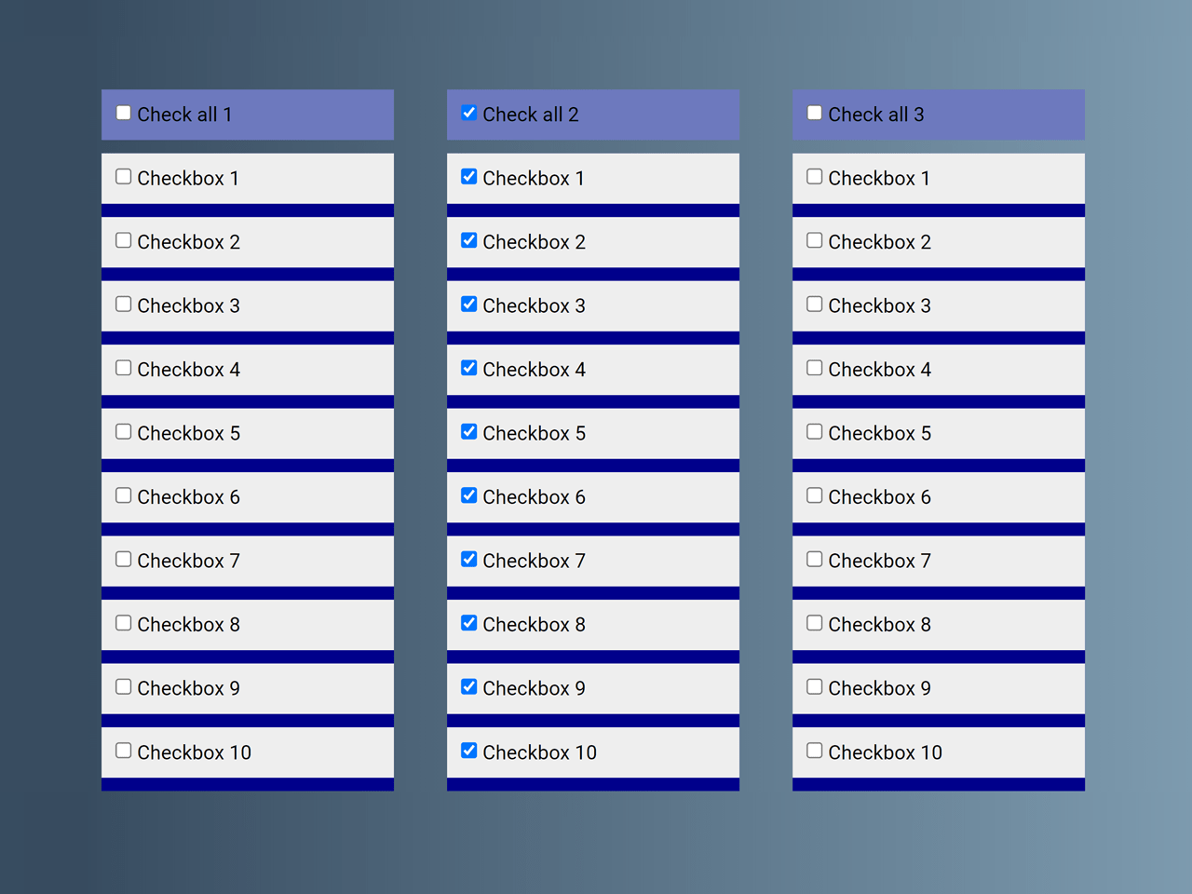The image size is (1192, 894).
Task: Toggle Checkbox 9 in the third column
Action: [x=814, y=686]
